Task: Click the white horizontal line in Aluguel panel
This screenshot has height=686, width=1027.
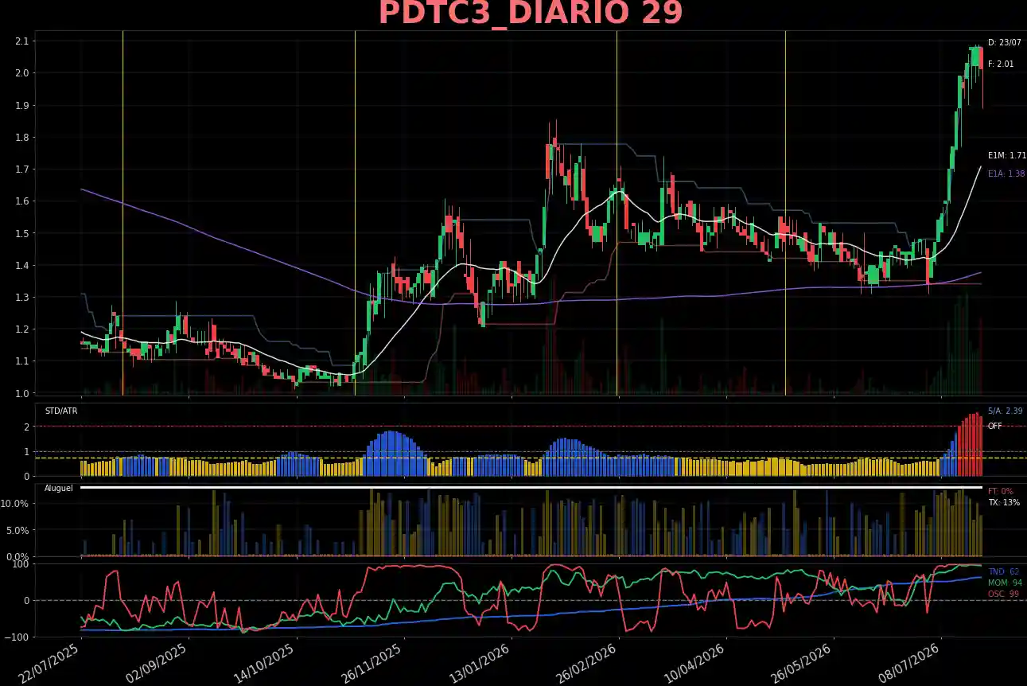Action: 531,487
